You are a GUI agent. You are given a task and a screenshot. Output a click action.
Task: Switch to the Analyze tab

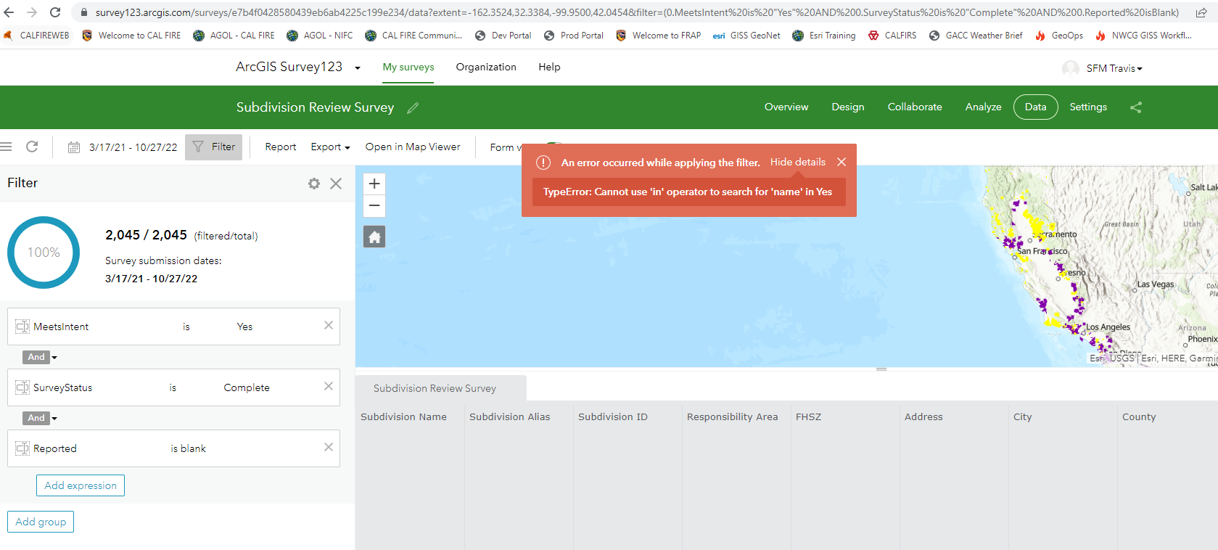[983, 107]
